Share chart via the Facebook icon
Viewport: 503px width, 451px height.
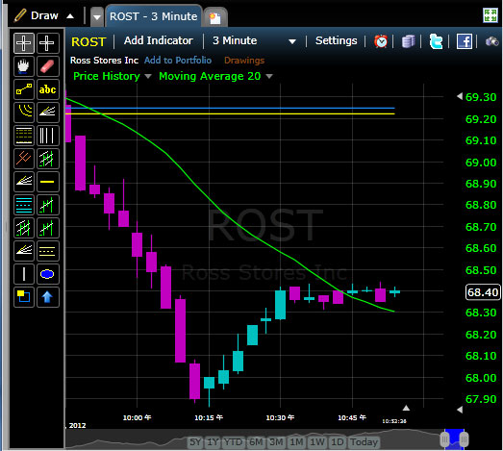click(x=465, y=41)
